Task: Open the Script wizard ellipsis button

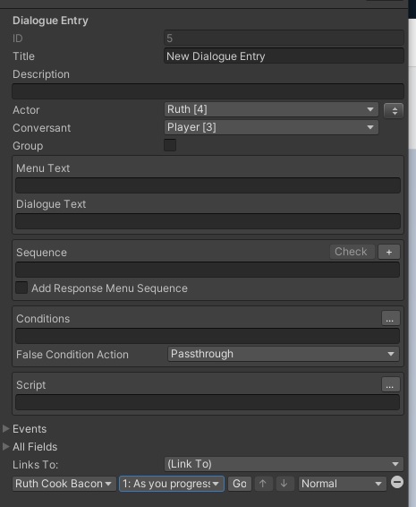Action: tap(390, 385)
